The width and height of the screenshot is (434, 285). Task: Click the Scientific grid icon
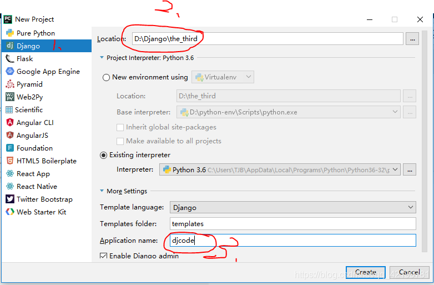coord(9,109)
